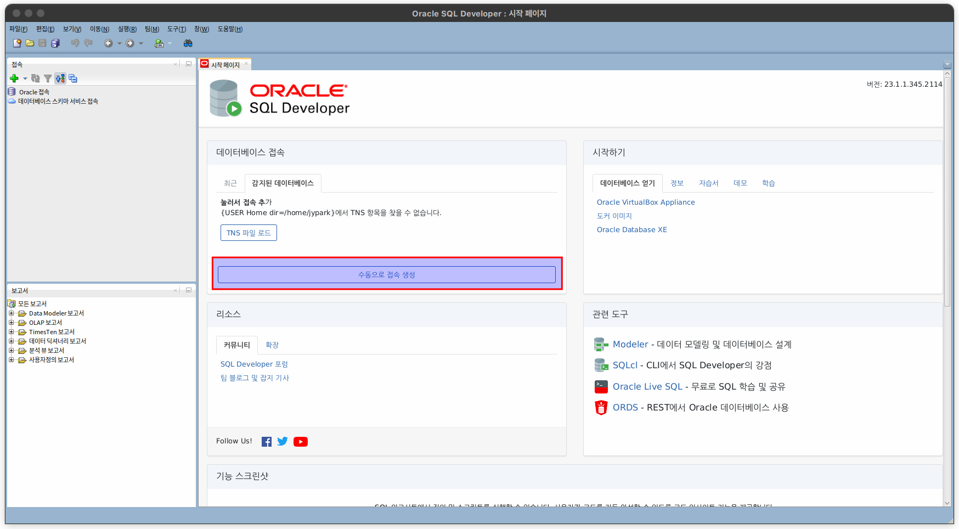Open the dropdown arrow next to Forward button
Viewport: 959px width, 529px height.
[x=141, y=43]
